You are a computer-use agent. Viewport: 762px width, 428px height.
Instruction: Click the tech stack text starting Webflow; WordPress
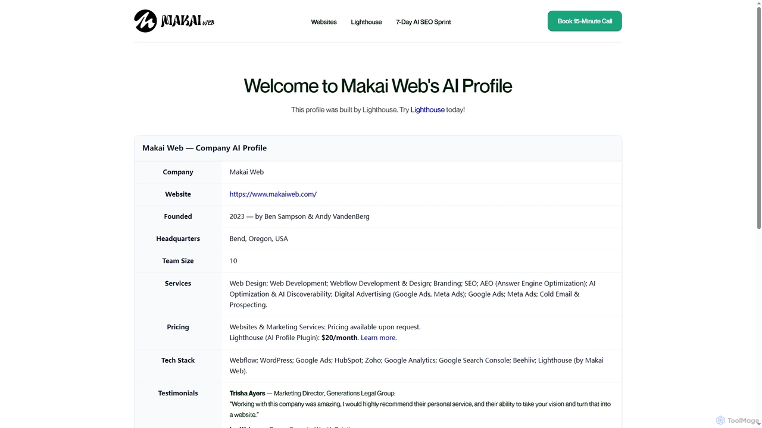417,366
